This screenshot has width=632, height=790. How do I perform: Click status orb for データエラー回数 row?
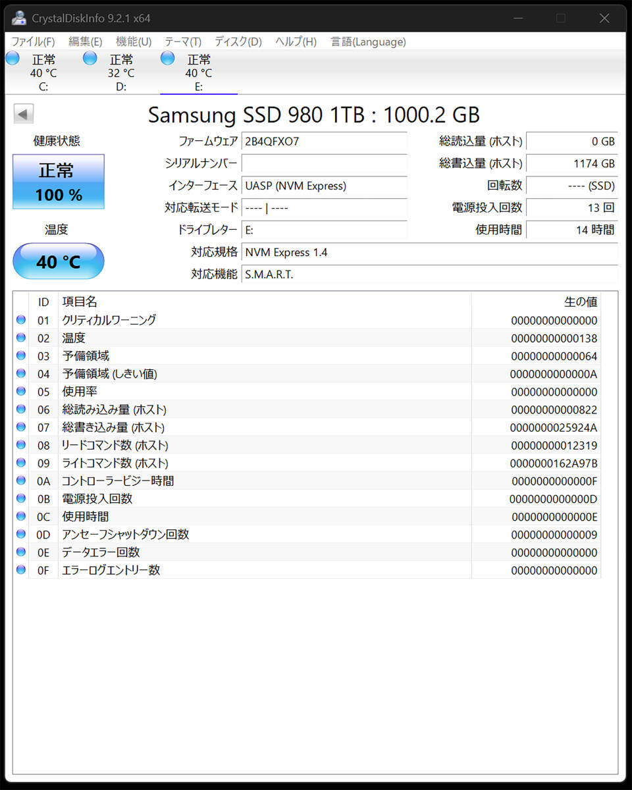tap(21, 551)
